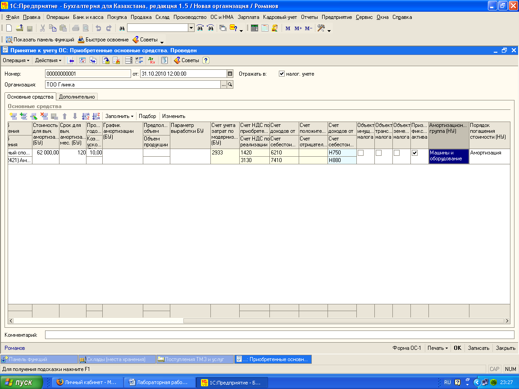Viewport: 519px width, 389px height.
Task: Click the Подбор button
Action: click(147, 116)
